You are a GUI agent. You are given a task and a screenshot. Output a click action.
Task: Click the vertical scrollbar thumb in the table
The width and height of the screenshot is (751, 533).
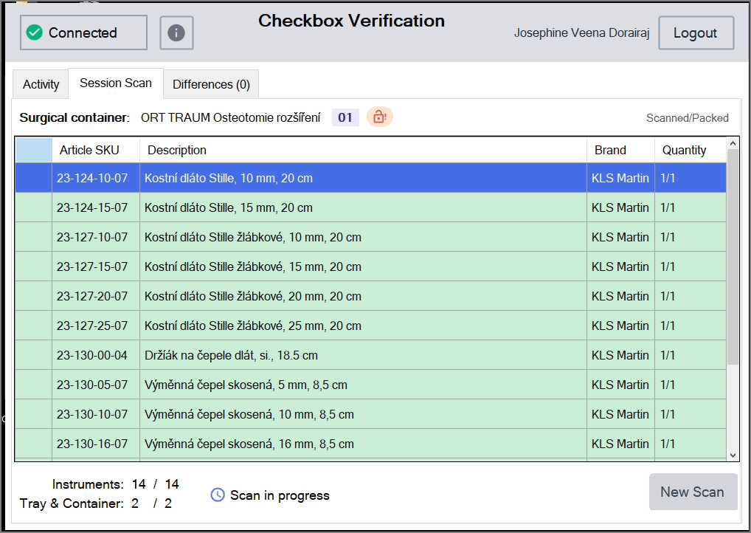coord(733,257)
